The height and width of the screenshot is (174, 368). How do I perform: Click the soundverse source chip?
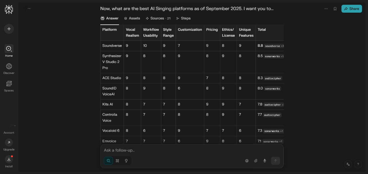pyautogui.click(x=274, y=46)
